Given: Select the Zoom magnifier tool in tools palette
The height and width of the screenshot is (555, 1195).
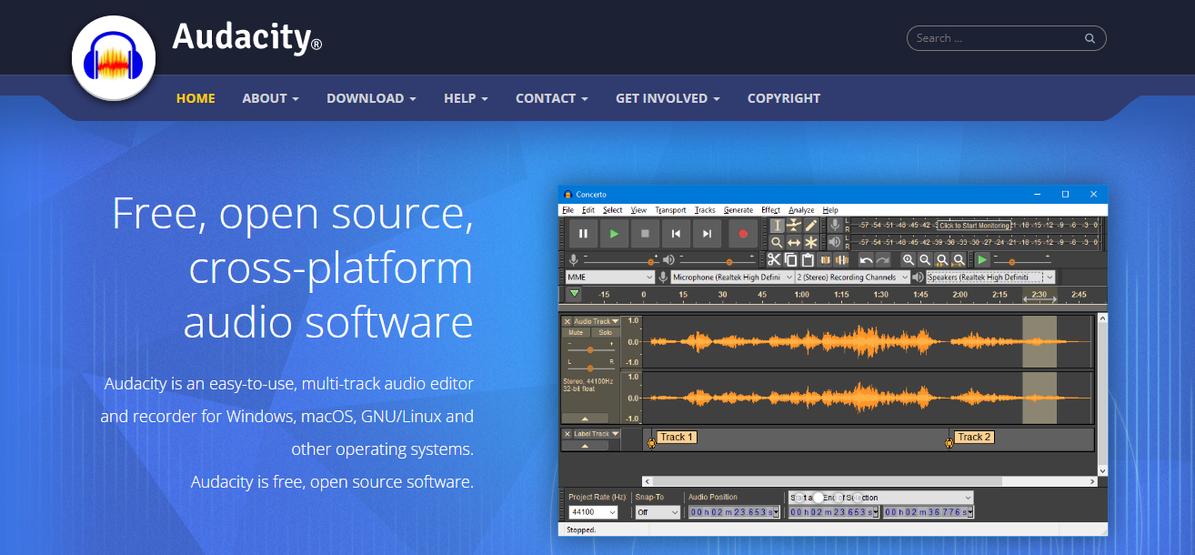Looking at the screenshot, I should [x=777, y=242].
